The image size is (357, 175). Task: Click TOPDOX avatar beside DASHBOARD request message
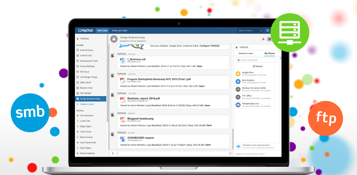click(113, 134)
